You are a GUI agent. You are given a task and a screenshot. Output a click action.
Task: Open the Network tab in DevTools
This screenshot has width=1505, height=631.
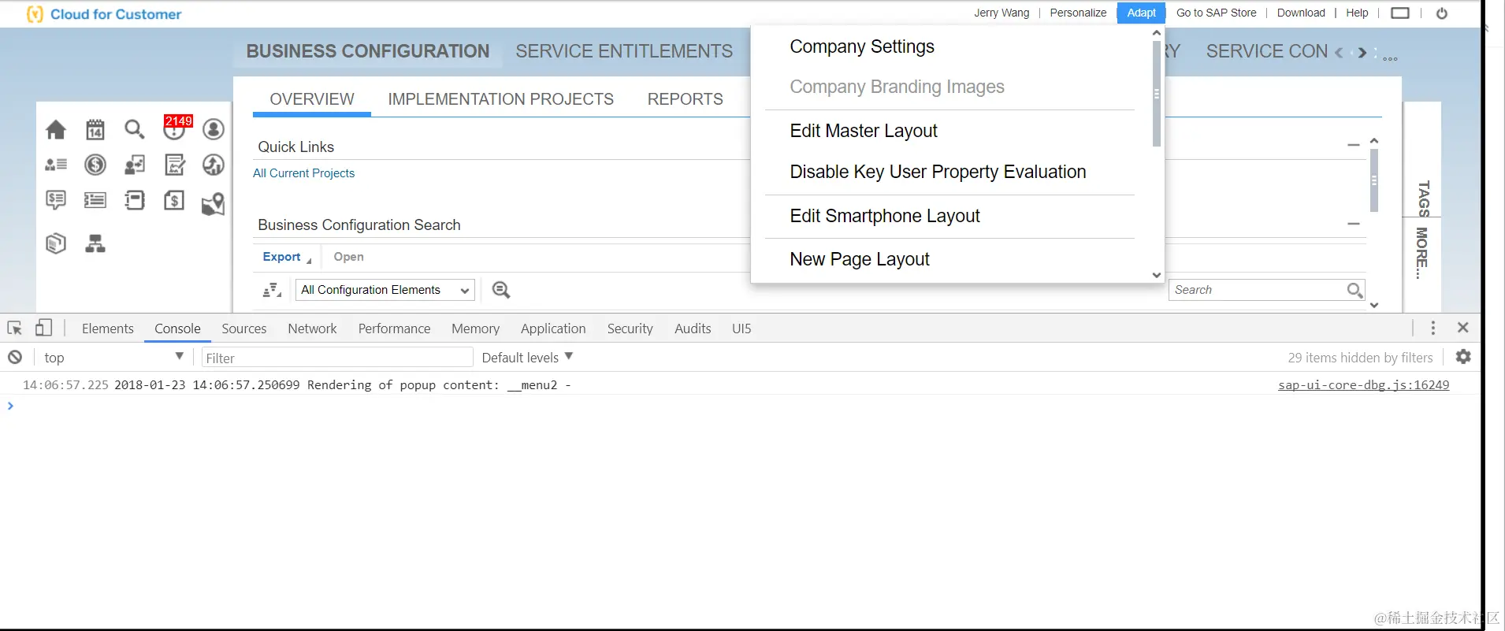[x=312, y=328]
